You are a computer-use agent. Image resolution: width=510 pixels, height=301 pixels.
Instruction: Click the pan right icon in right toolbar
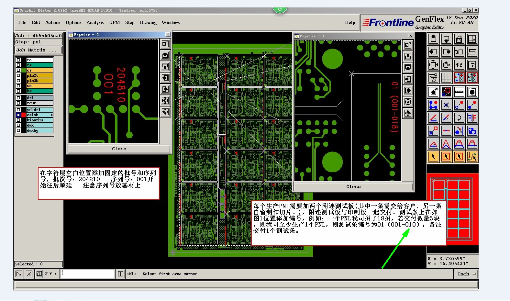point(446,52)
